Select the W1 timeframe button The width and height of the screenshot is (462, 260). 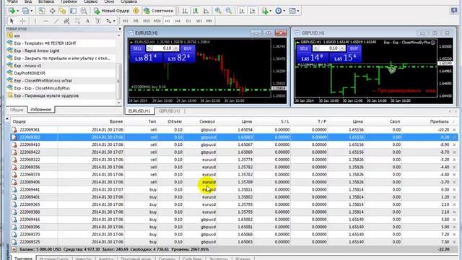(x=199, y=21)
